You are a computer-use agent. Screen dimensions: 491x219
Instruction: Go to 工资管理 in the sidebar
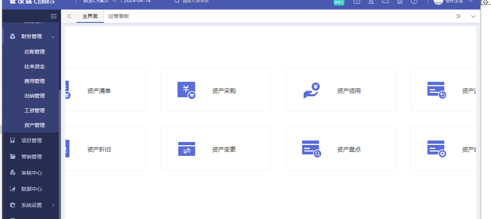[x=35, y=110]
